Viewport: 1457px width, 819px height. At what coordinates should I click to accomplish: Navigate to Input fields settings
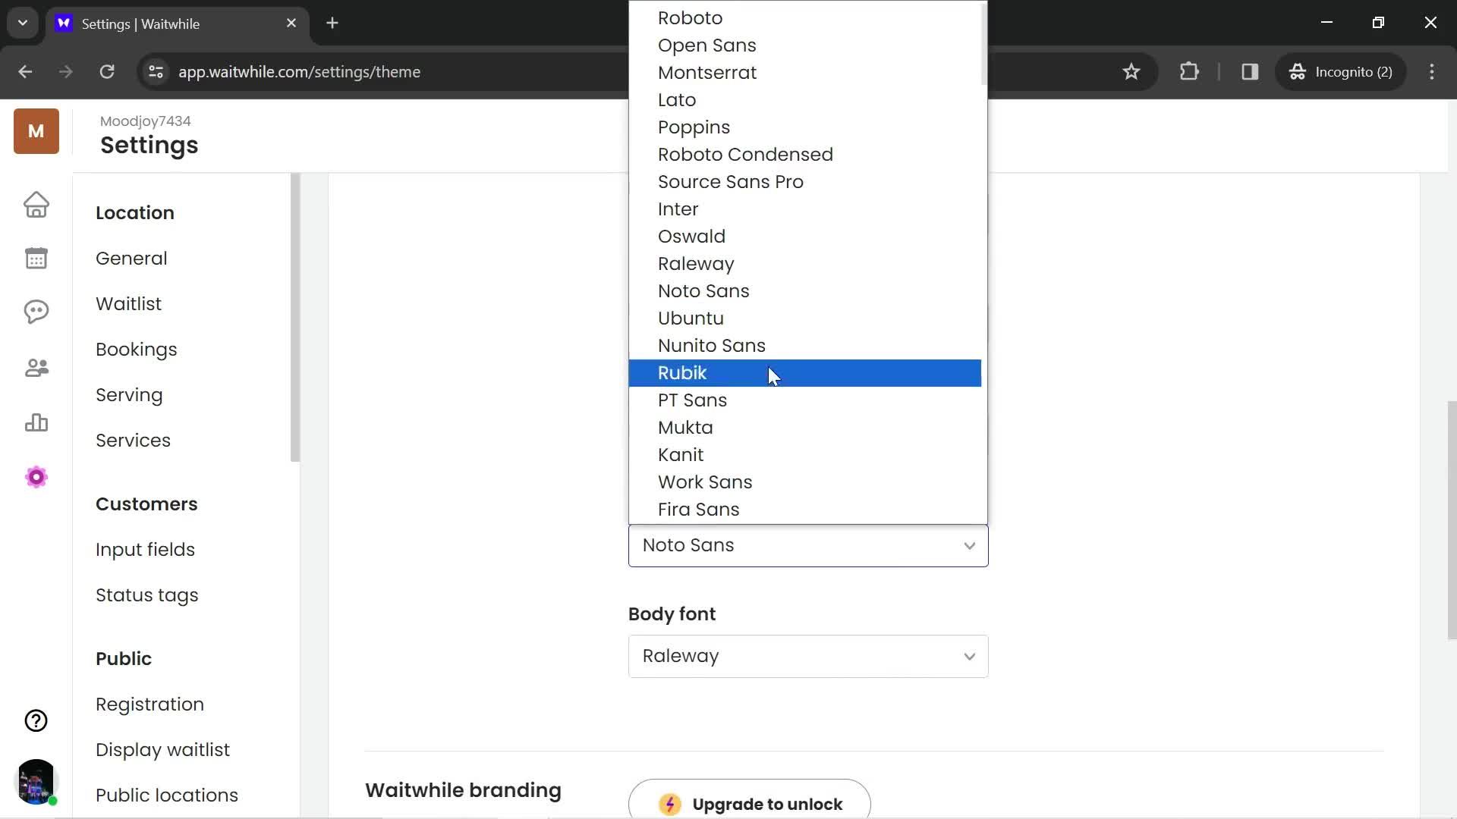point(145,549)
